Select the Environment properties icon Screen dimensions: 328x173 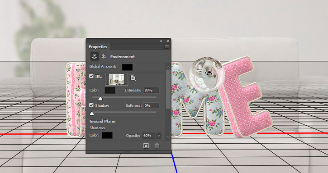(95, 56)
